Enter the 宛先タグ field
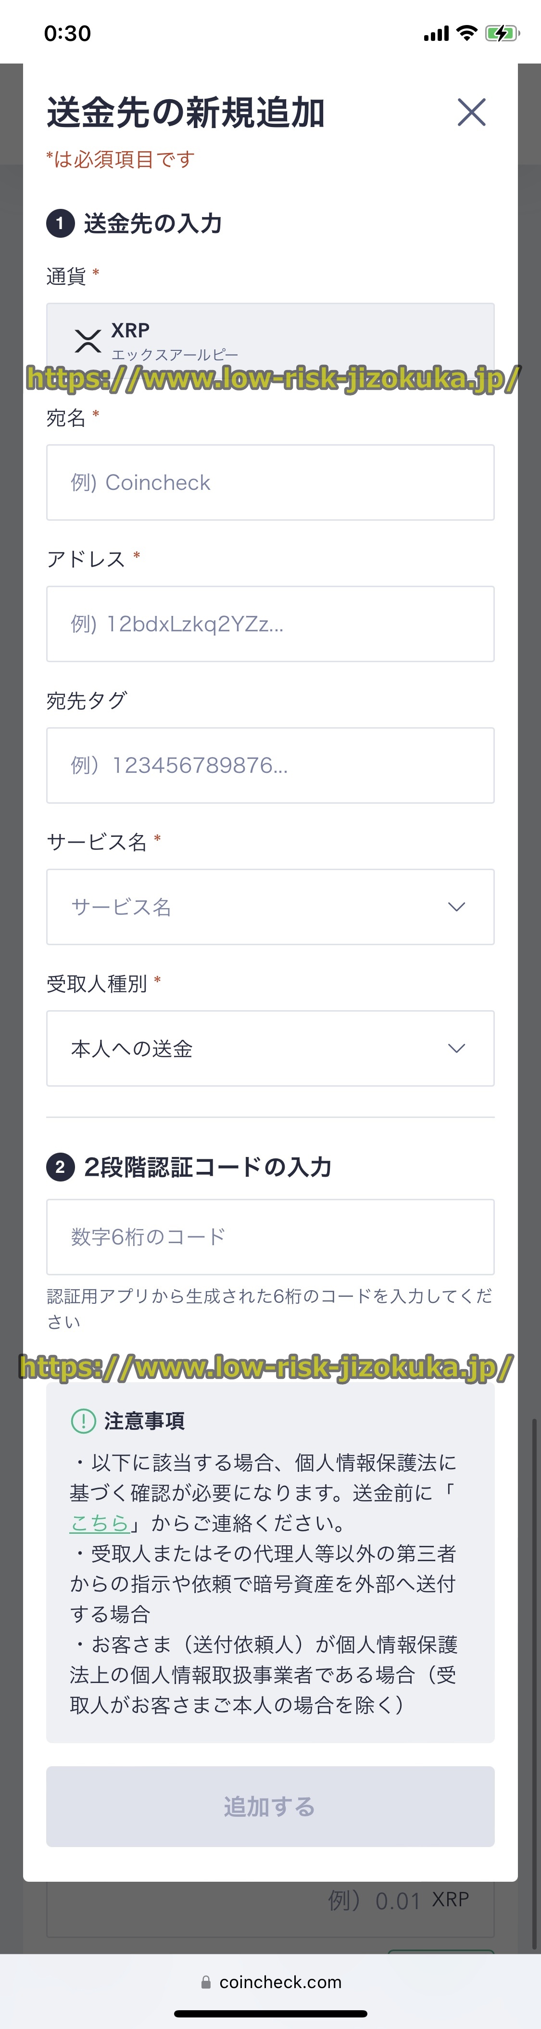 (x=270, y=766)
